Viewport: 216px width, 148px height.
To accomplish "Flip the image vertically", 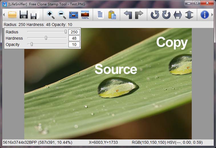I will pos(189,15).
